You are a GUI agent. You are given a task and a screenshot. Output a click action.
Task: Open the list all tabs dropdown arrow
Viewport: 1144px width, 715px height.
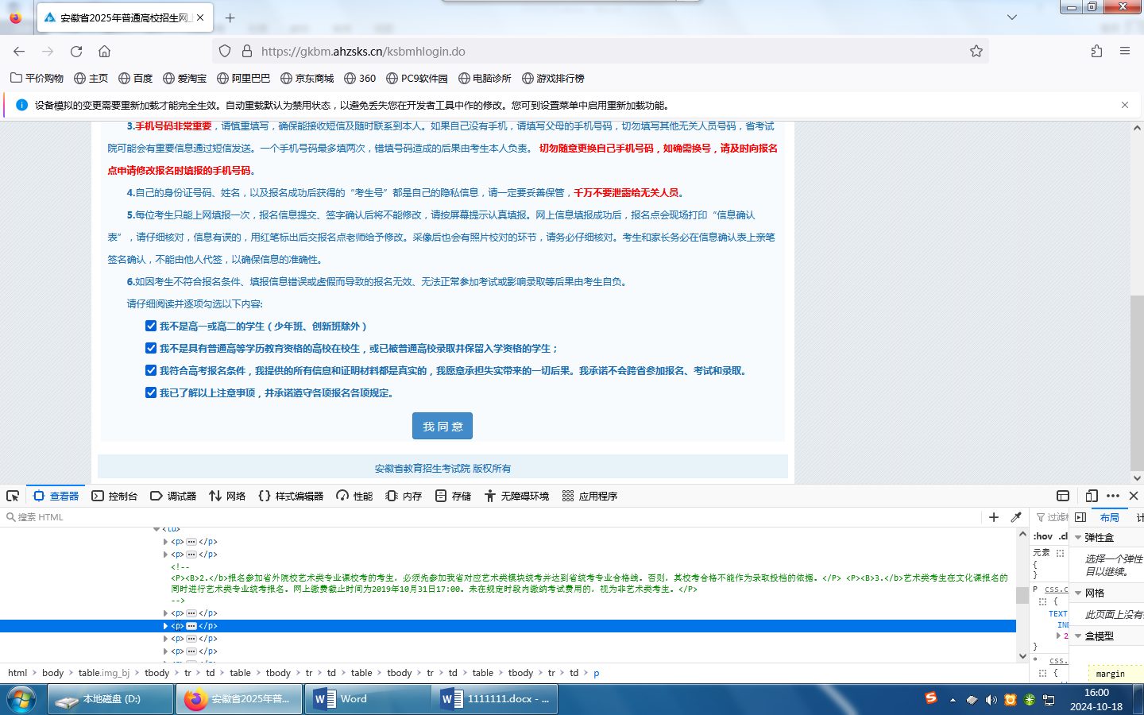(1012, 17)
